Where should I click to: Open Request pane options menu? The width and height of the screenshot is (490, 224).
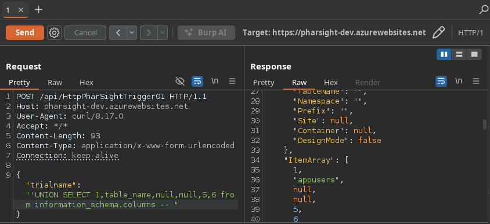click(x=232, y=81)
